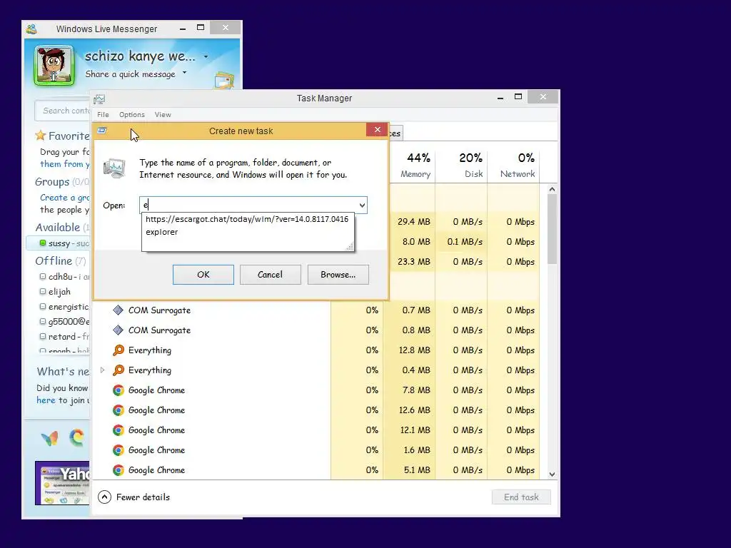Click the Browse... button
Screen dimensions: 731x548
pos(338,275)
